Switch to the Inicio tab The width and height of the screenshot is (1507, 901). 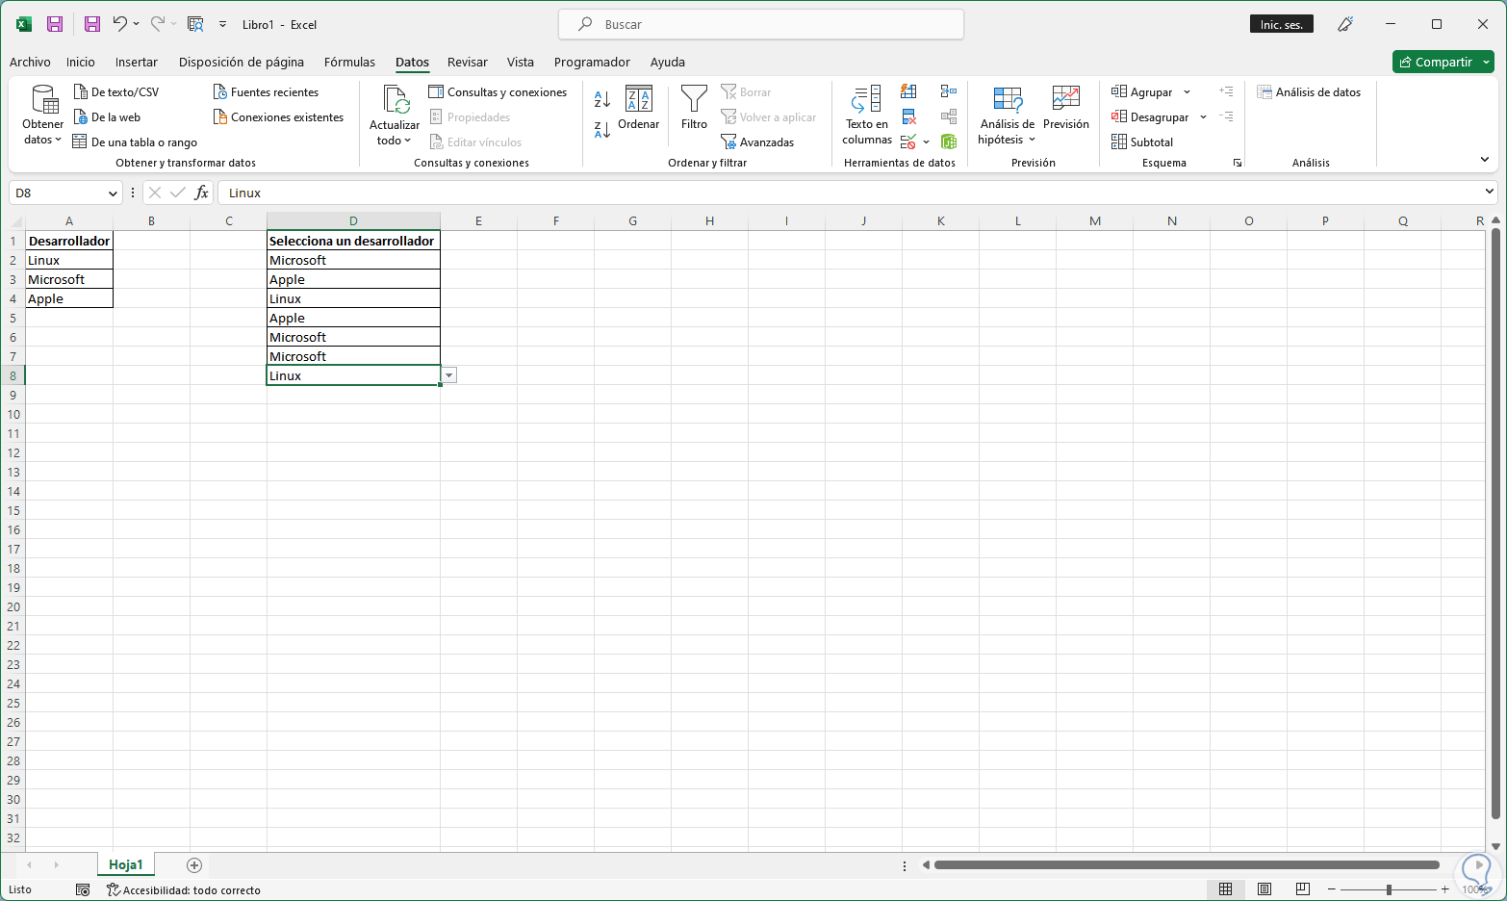click(x=81, y=62)
